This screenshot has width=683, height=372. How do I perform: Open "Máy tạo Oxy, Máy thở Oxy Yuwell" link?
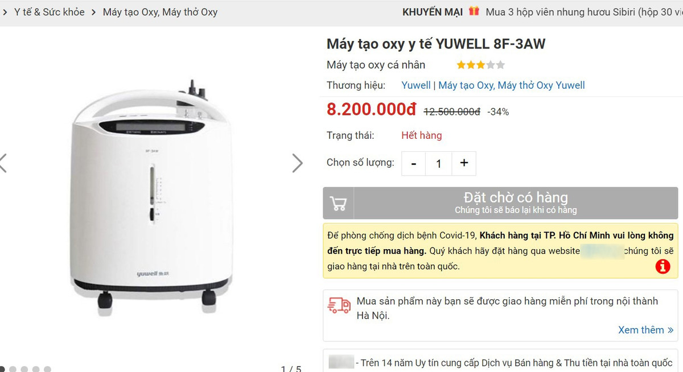point(512,85)
